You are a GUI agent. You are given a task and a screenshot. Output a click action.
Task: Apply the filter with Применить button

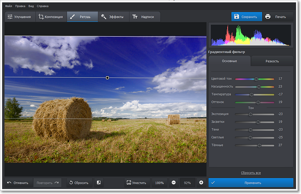point(251,183)
